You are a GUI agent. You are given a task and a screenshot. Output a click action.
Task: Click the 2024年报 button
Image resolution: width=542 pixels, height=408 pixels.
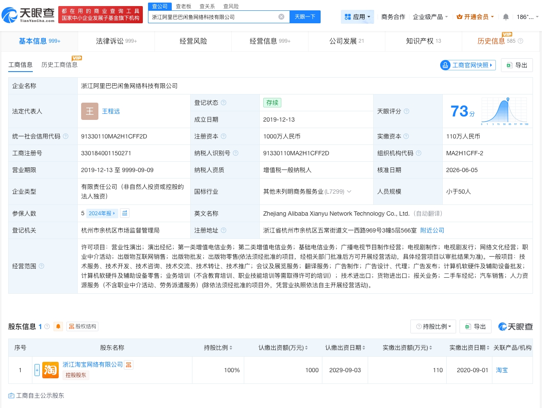[102, 213]
